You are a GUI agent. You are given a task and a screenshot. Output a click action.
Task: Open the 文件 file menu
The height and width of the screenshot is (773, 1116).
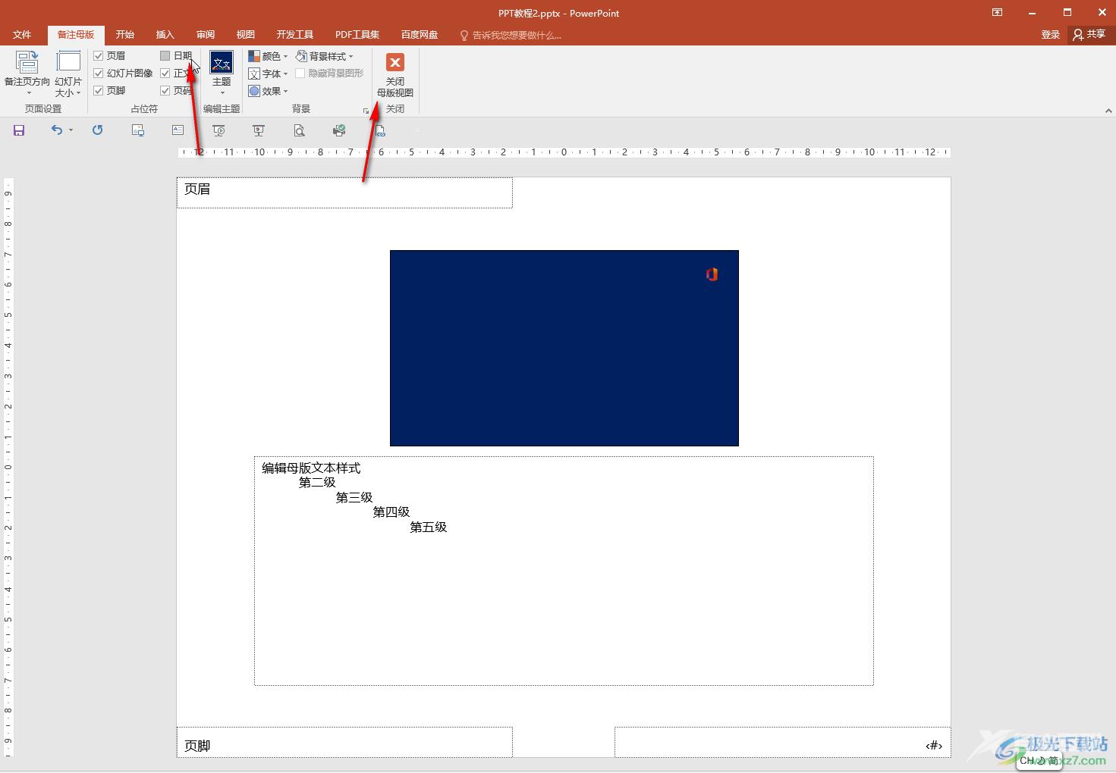point(22,35)
